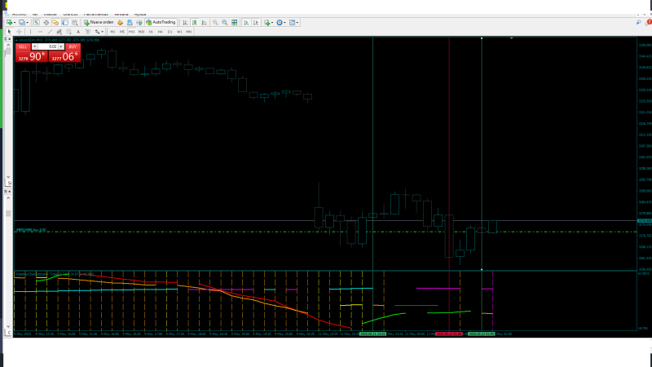Open the periods clock icon

point(280,23)
